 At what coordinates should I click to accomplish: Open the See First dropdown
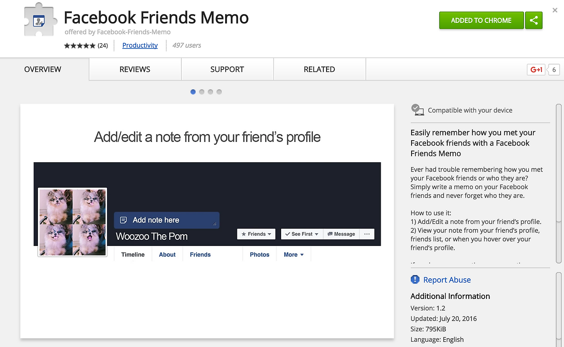click(x=302, y=234)
